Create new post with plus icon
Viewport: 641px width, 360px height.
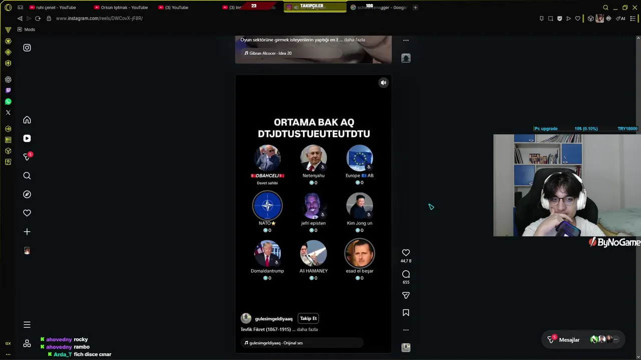(x=27, y=231)
